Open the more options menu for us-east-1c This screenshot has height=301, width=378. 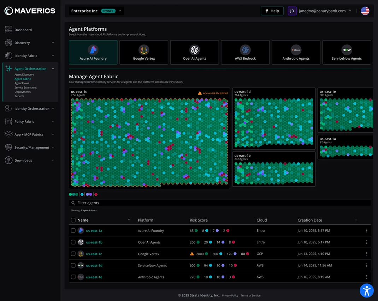pyautogui.click(x=367, y=254)
